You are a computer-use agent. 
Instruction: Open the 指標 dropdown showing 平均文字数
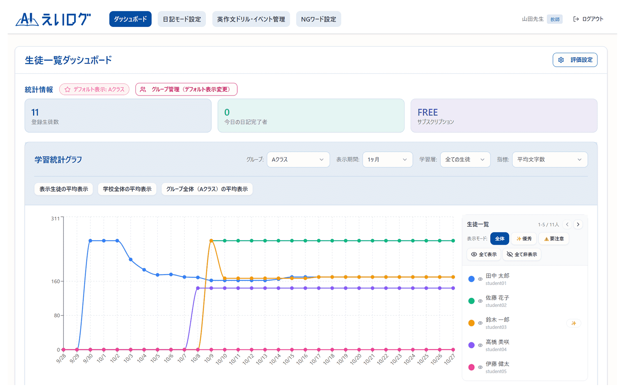549,160
